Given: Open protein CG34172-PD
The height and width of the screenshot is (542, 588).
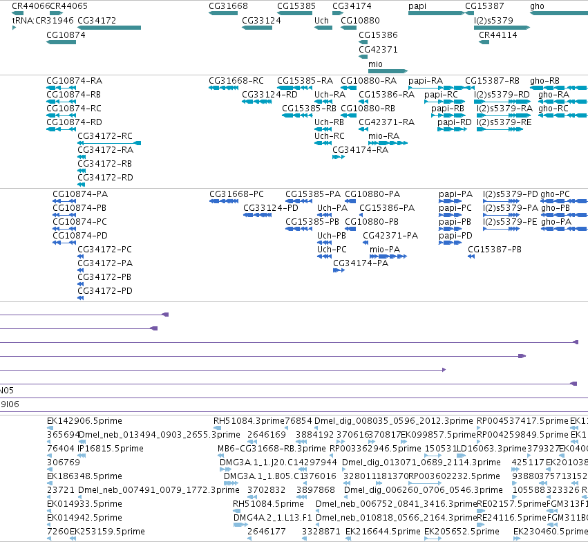Looking at the screenshot, I should click(x=105, y=290).
